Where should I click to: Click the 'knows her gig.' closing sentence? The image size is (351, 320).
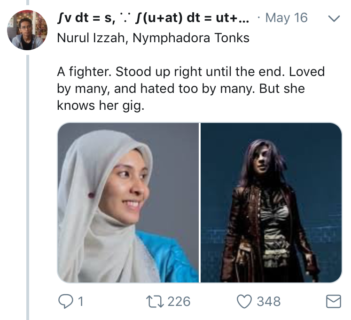pos(99,106)
